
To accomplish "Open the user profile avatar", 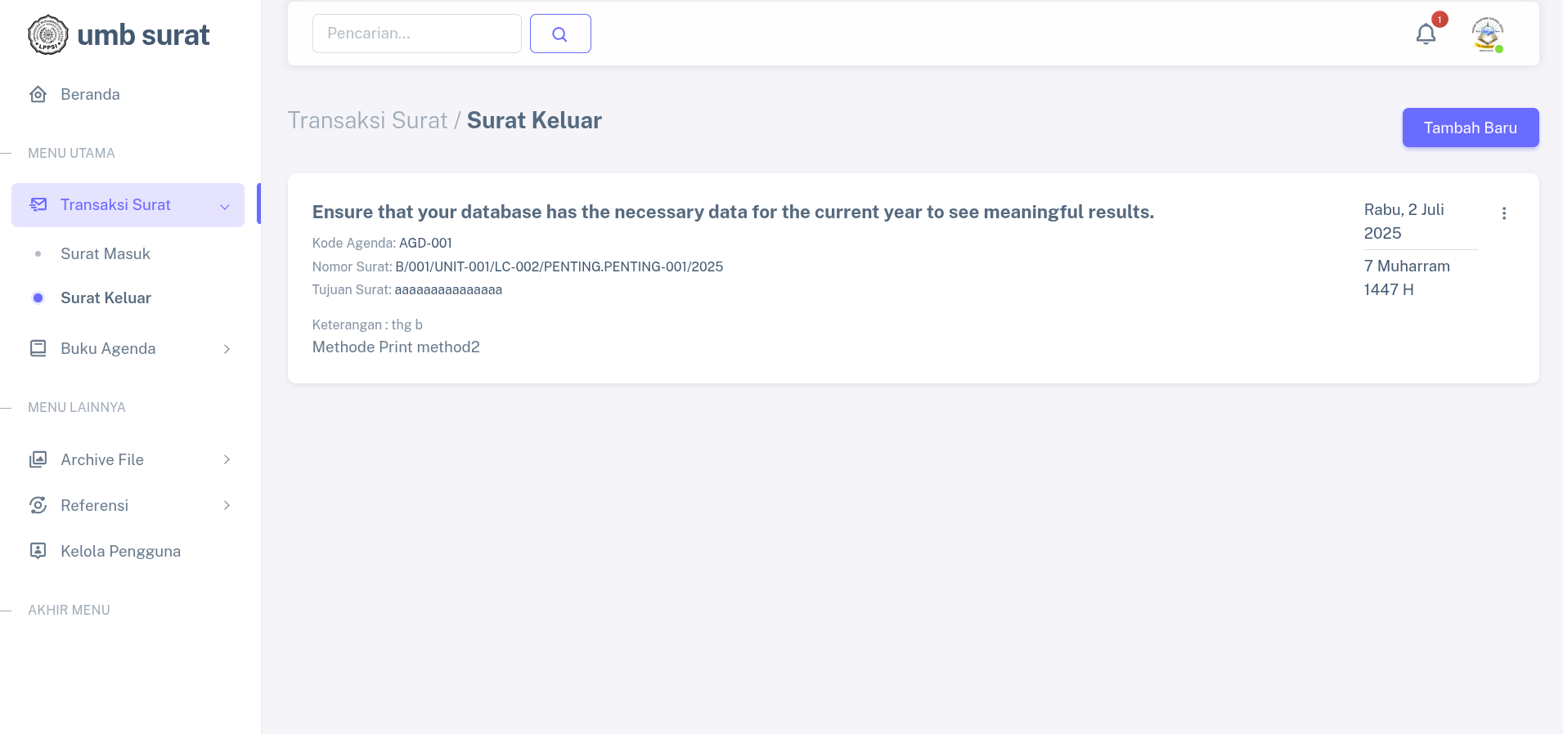I will pos(1487,34).
